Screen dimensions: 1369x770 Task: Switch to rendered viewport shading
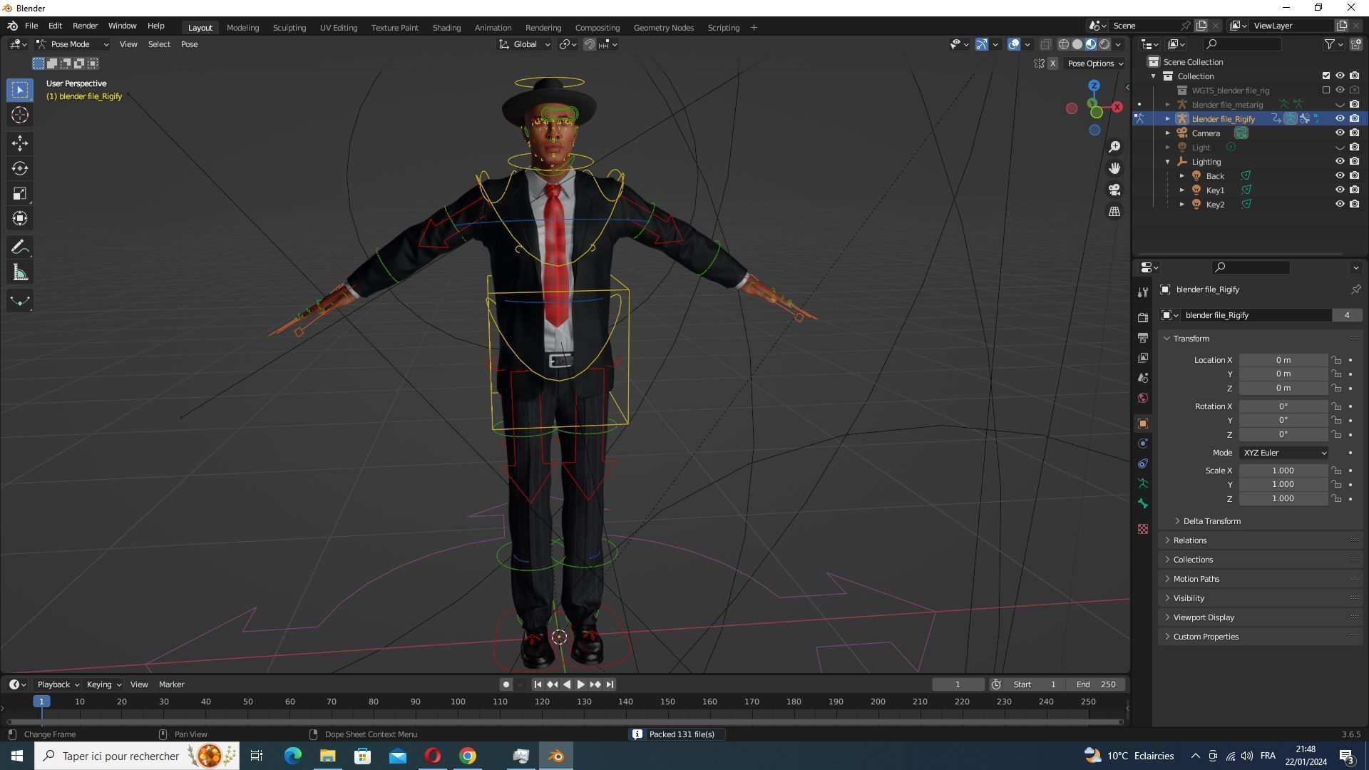tap(1104, 44)
